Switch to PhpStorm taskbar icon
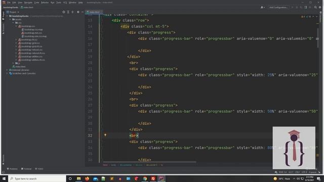 point(161,178)
